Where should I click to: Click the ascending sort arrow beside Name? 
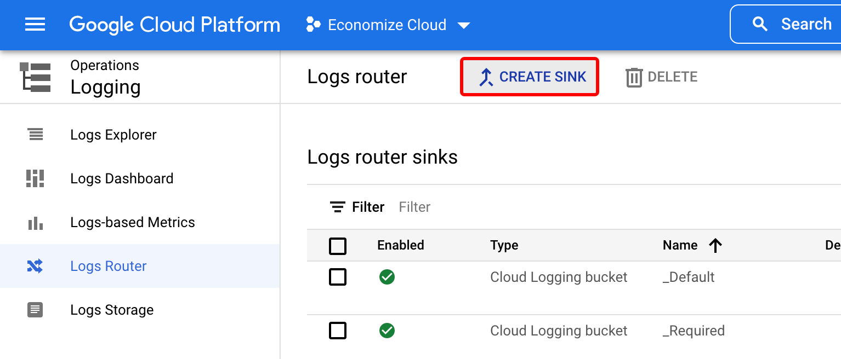pos(715,246)
